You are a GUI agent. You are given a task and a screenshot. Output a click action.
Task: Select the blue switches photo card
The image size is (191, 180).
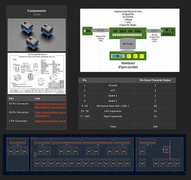pyautogui.click(x=37, y=35)
